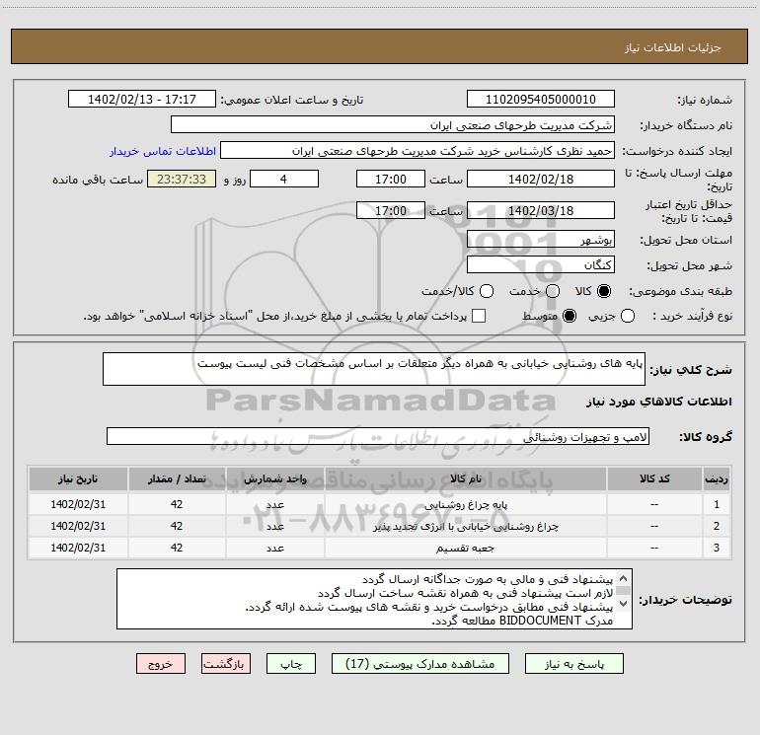Click the buyer notes scrollbar up arrow
This screenshot has height=735, width=760.
pyautogui.click(x=624, y=578)
